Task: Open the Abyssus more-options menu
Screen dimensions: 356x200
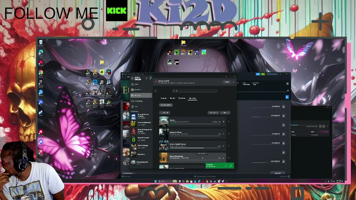Action: coord(229,122)
